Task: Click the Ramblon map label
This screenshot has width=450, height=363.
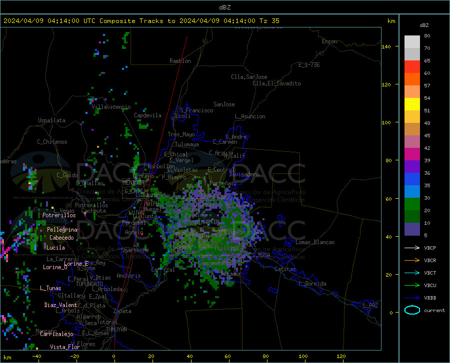Action: point(180,61)
